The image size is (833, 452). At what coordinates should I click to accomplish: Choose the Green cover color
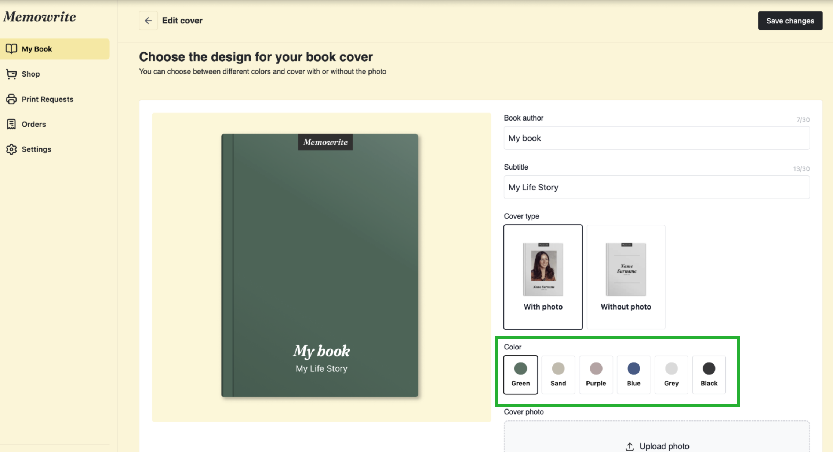coord(520,374)
